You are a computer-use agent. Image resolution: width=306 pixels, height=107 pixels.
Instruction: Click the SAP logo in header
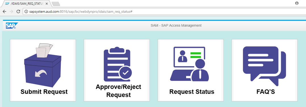click(x=12, y=26)
